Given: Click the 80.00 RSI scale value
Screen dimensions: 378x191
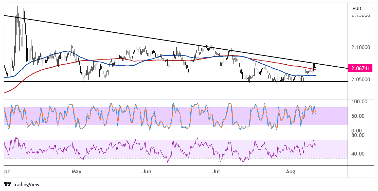Looking at the screenshot, I should click(358, 135).
